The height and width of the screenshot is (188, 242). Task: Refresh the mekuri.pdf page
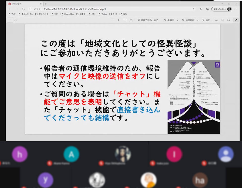click(x=23, y=9)
